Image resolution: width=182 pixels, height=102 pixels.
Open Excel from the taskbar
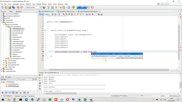(x=85, y=99)
